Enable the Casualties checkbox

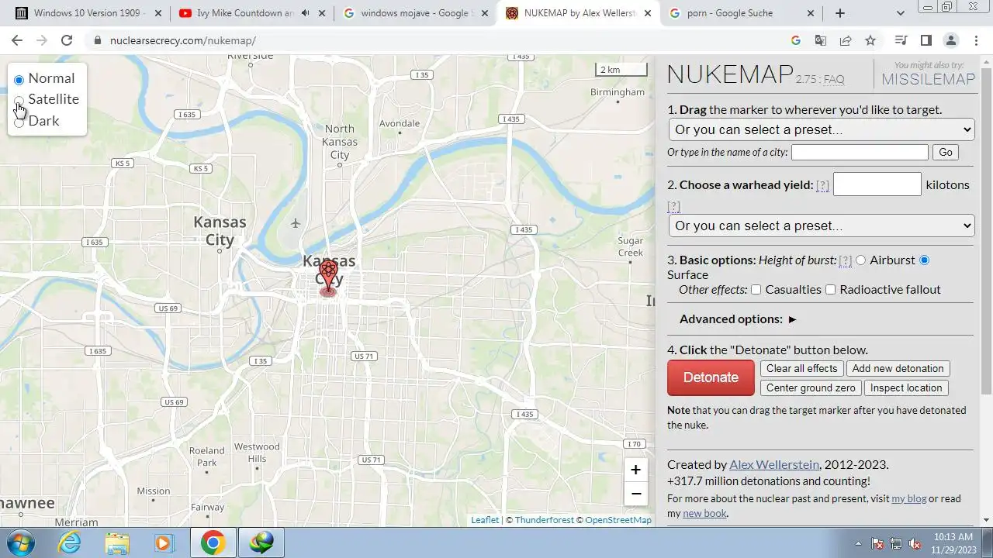756,290
